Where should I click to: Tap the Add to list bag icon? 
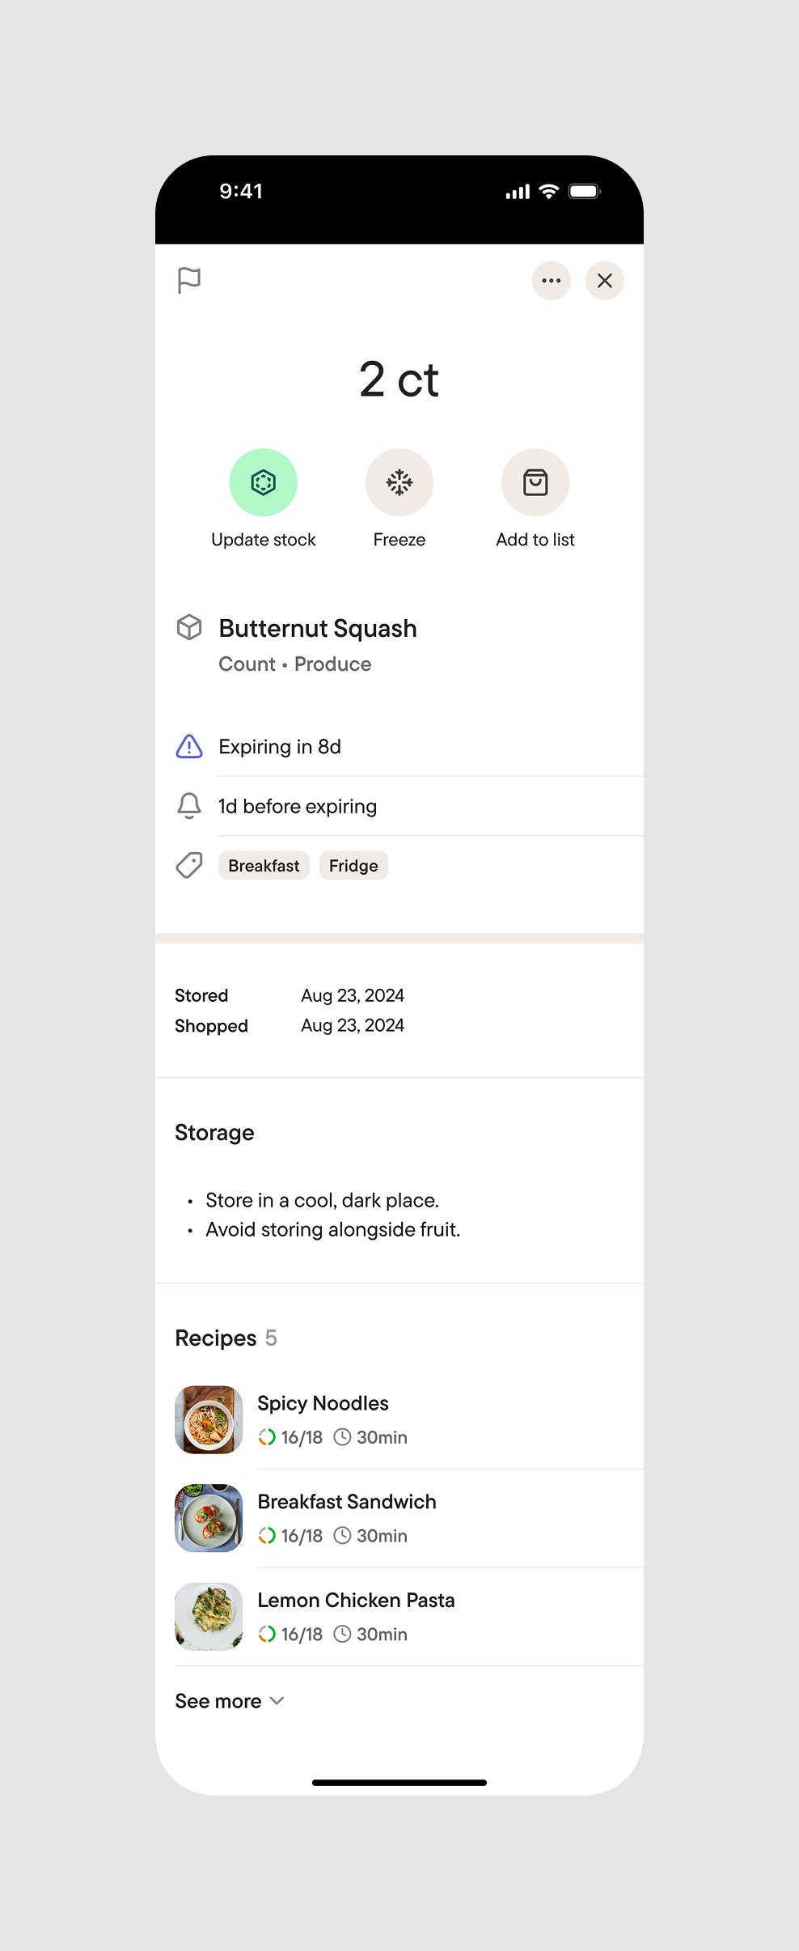click(535, 482)
